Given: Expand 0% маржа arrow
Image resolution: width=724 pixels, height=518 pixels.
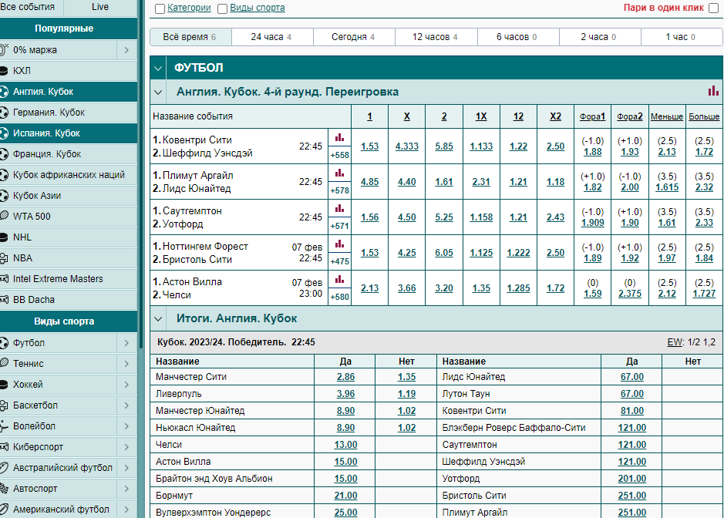Looking at the screenshot, I should [126, 50].
